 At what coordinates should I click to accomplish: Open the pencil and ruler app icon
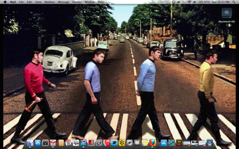pyautogui.click(x=171, y=143)
